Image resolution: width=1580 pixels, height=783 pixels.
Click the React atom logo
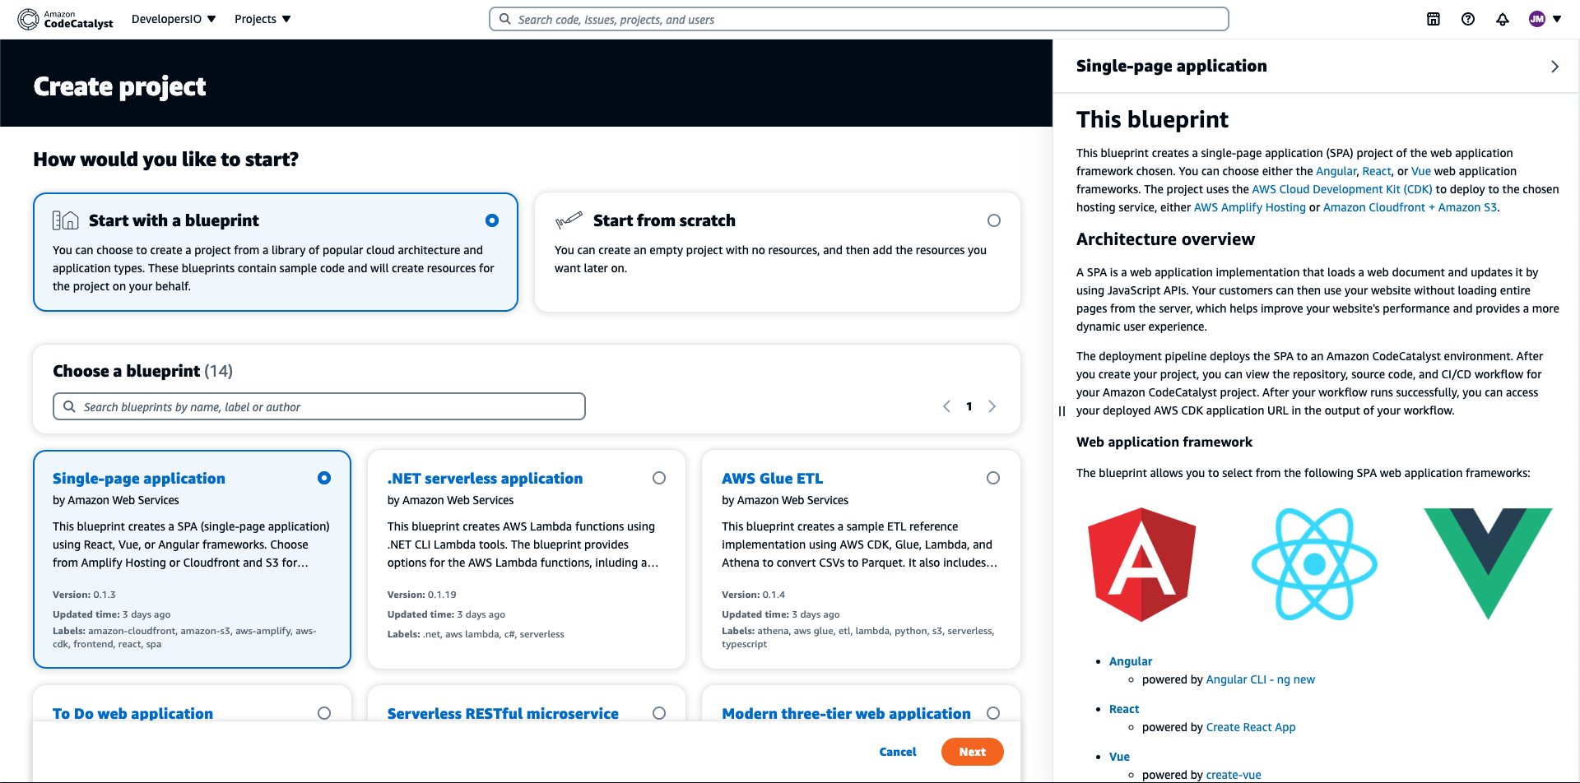pyautogui.click(x=1314, y=564)
